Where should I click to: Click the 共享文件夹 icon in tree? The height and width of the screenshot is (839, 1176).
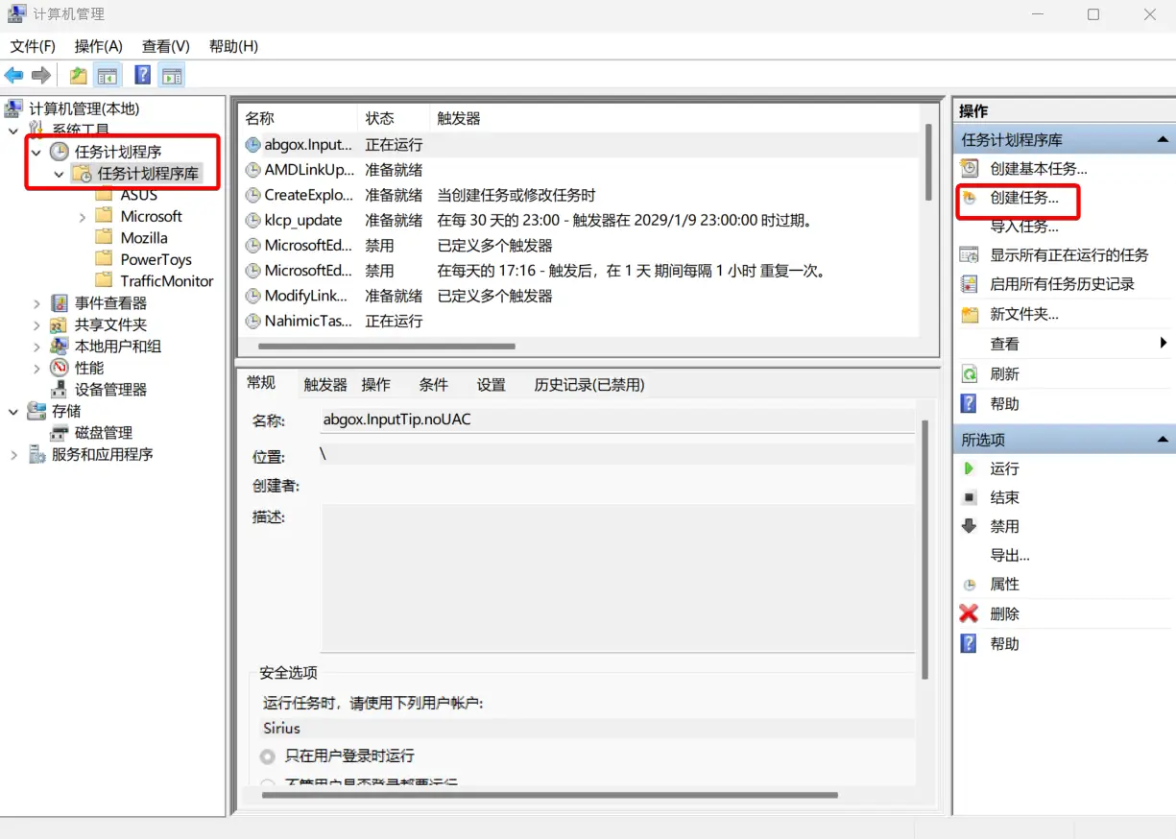pyautogui.click(x=60, y=324)
